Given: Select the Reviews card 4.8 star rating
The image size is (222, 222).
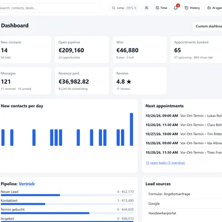Looking at the screenshot, I should (x=139, y=81).
